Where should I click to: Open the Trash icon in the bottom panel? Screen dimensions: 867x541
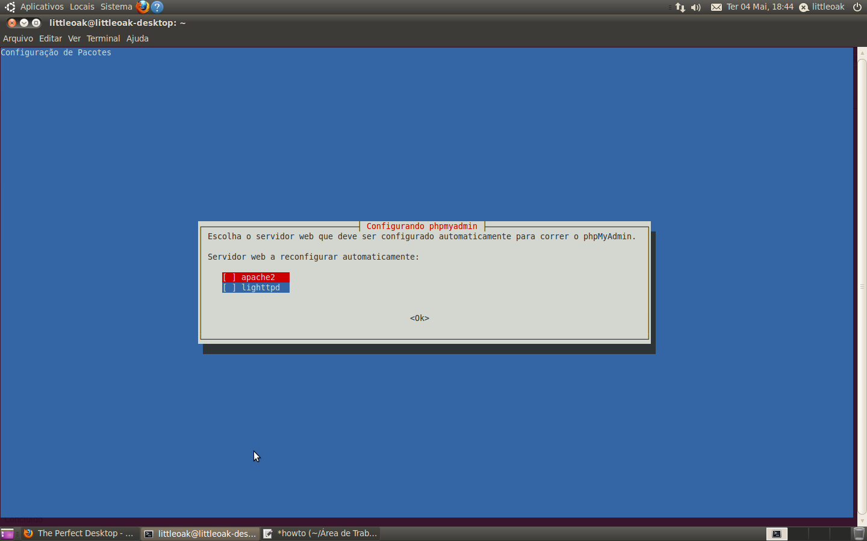[859, 533]
